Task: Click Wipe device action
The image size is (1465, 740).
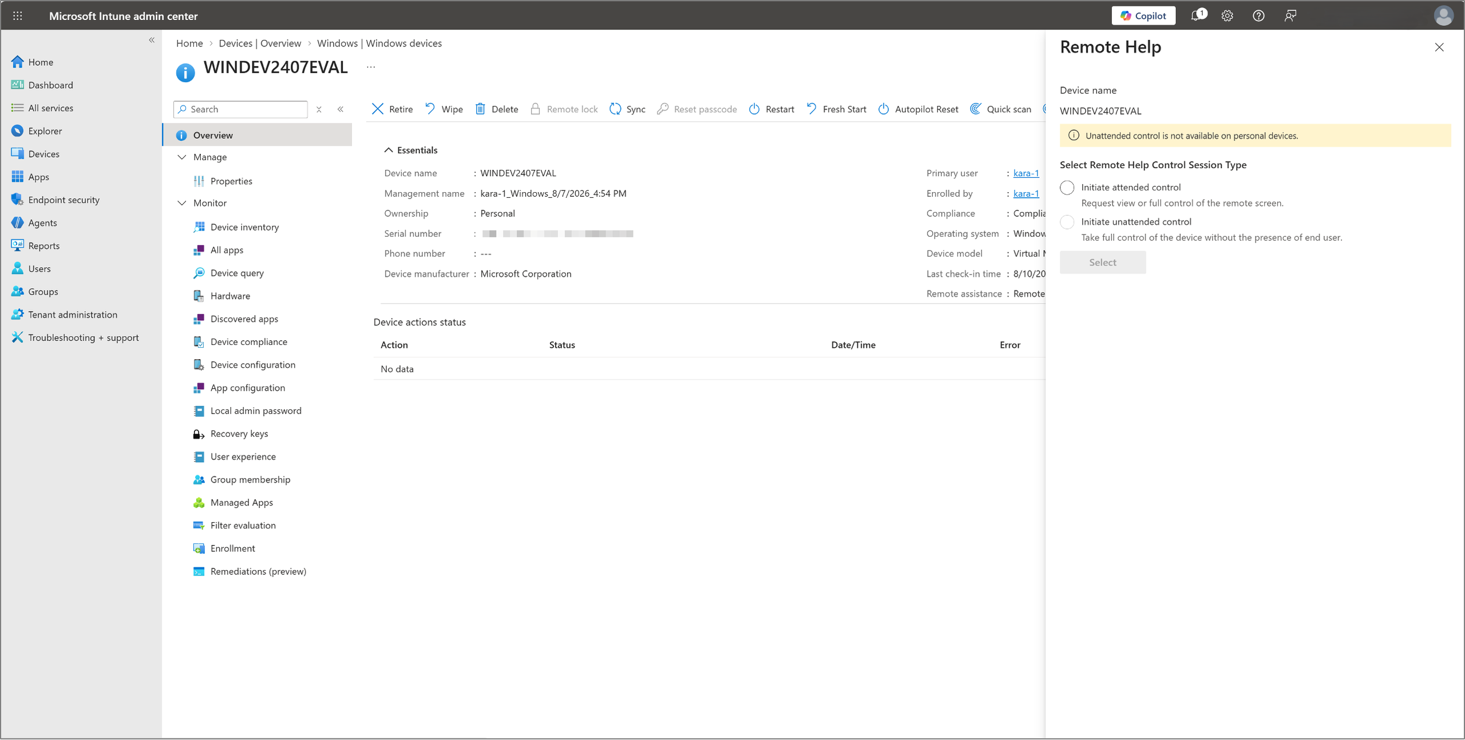Action: click(444, 109)
